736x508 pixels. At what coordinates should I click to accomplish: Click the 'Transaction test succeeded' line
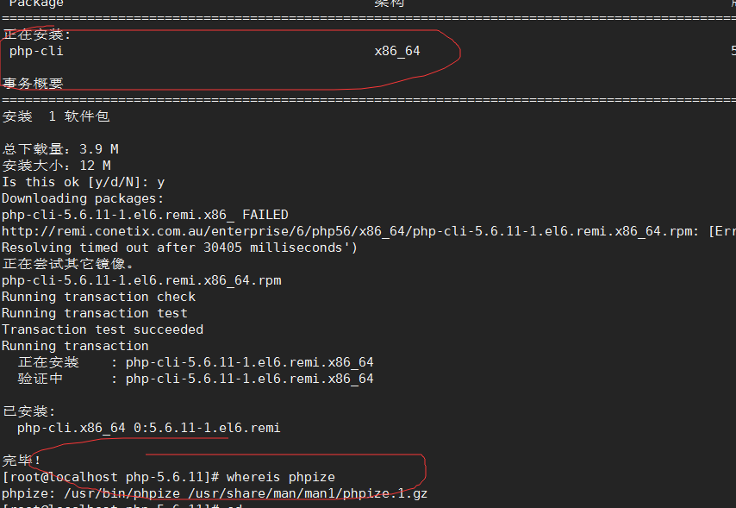[x=103, y=329]
